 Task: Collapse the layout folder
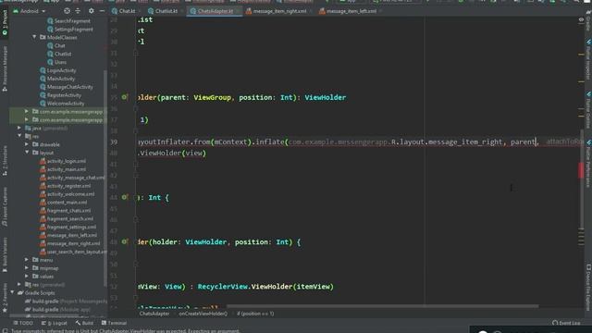point(27,153)
